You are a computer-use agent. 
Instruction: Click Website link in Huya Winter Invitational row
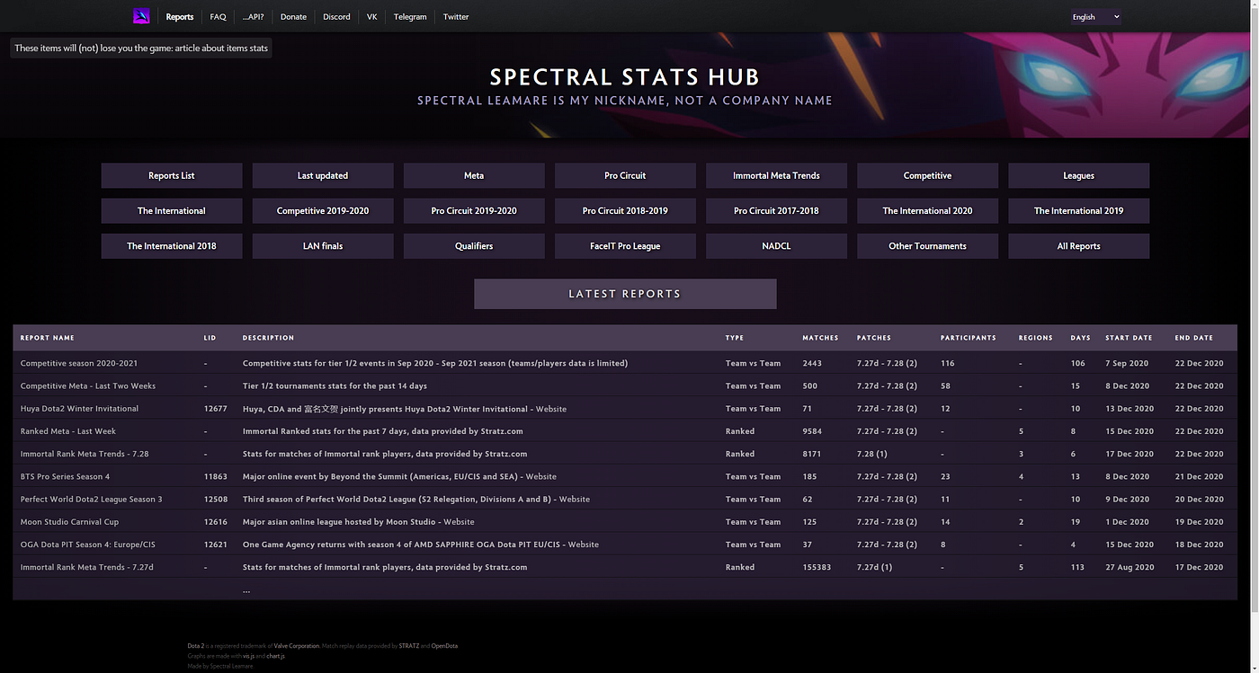tap(551, 409)
